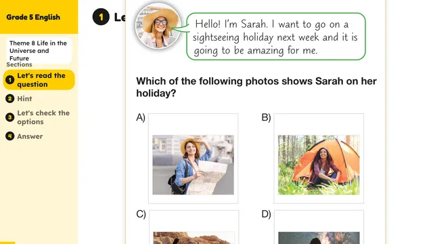
Task: Select the Let's read the question section
Action: pyautogui.click(x=39, y=80)
